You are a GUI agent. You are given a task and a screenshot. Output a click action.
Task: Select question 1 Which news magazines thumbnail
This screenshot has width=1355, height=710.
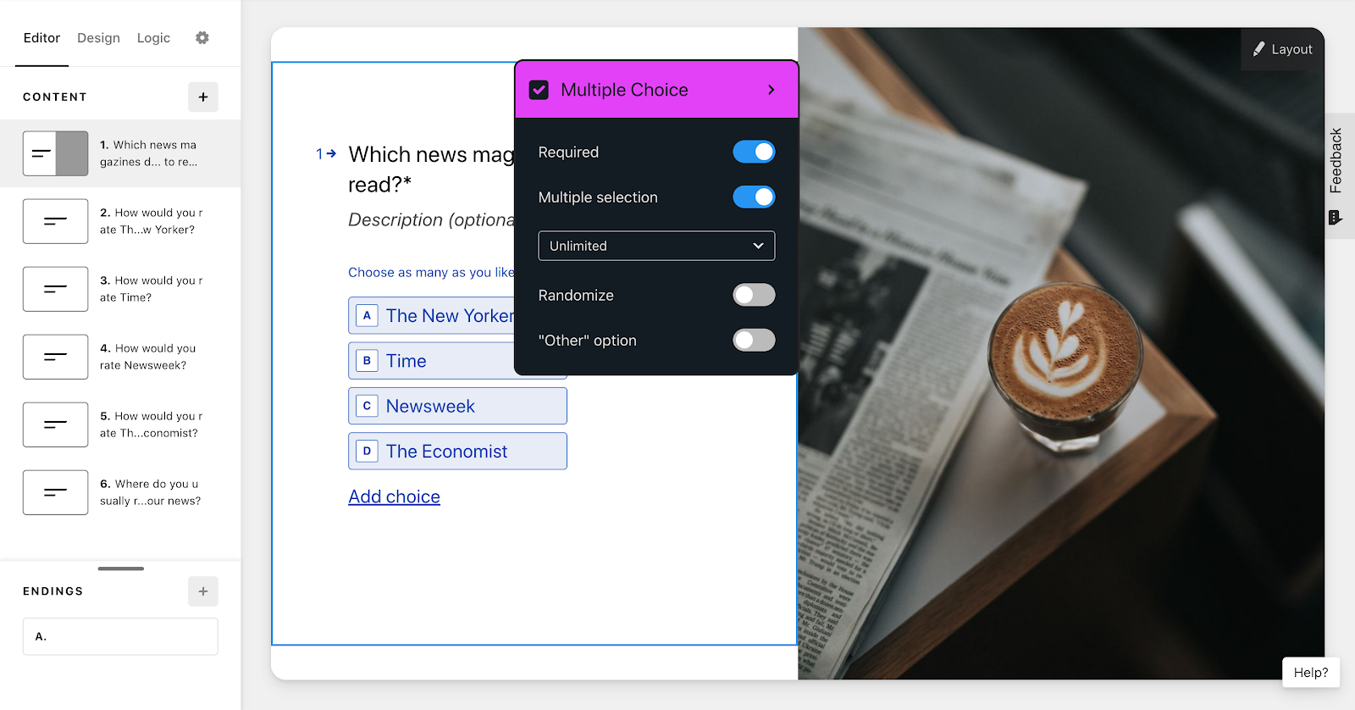pyautogui.click(x=55, y=153)
